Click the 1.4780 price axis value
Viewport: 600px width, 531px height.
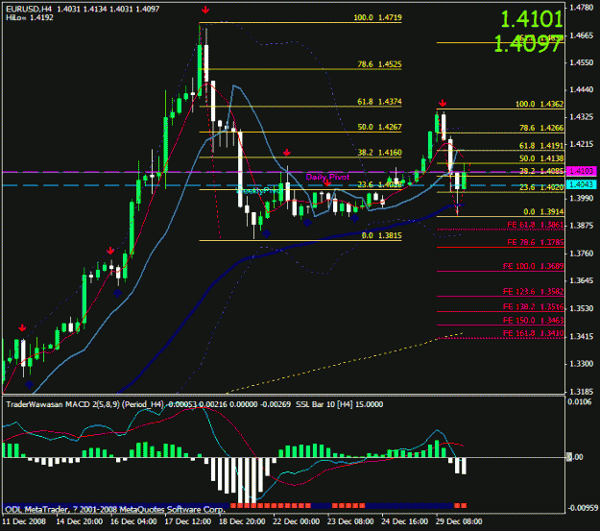pyautogui.click(x=582, y=8)
